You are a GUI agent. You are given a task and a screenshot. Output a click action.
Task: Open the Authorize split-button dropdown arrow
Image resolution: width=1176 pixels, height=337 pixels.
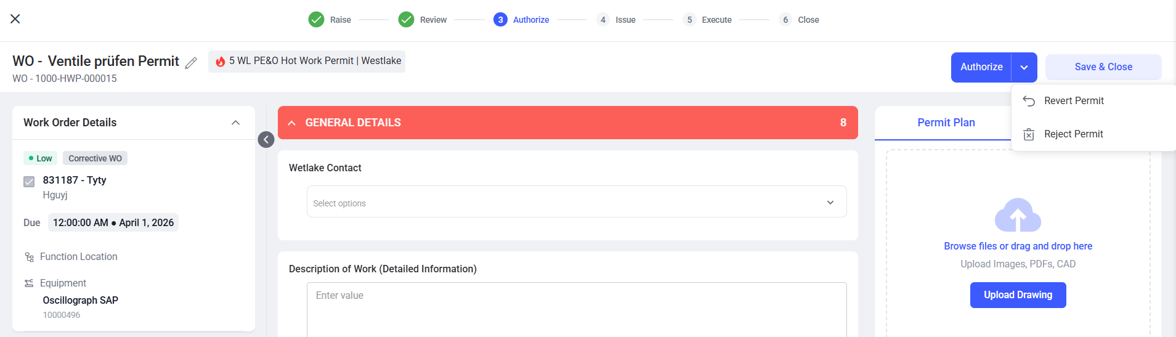1024,67
